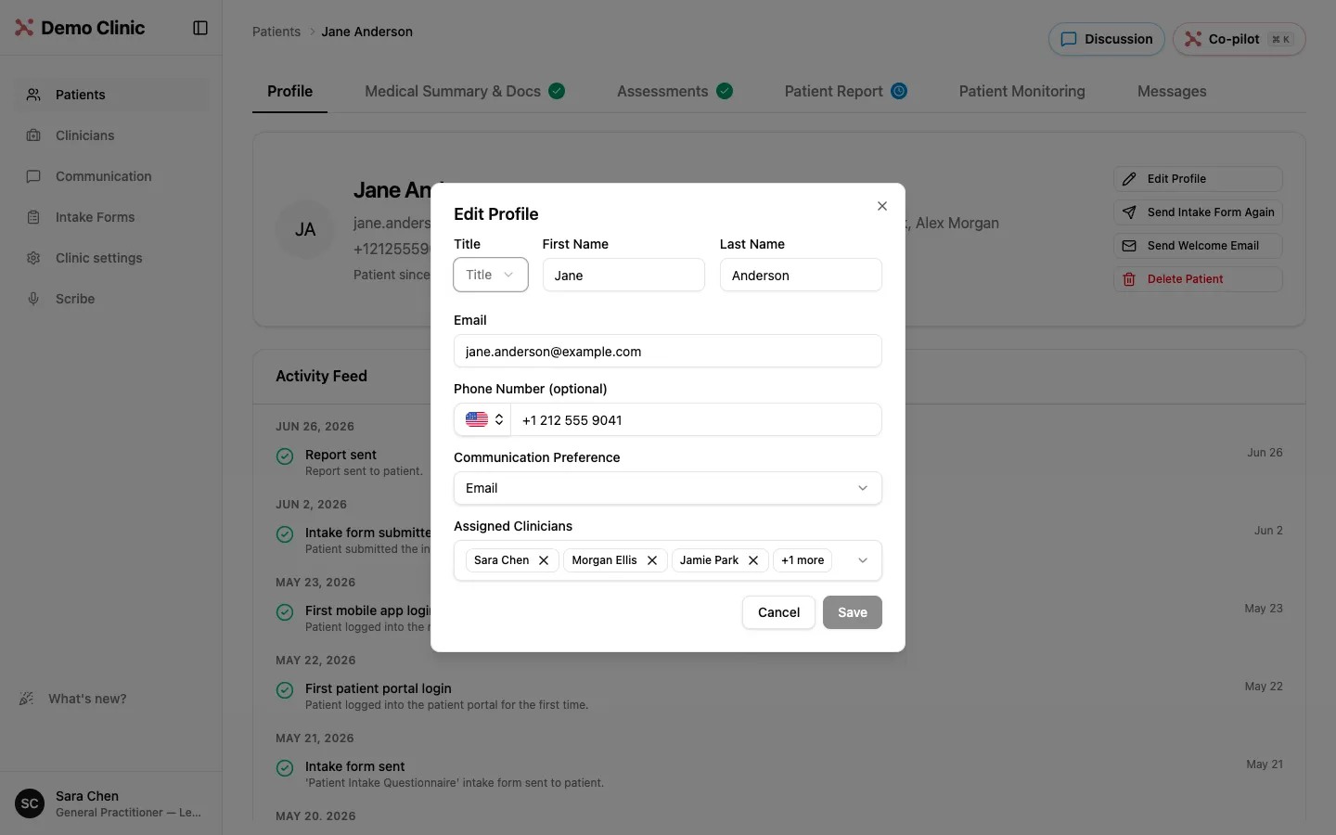Click the Report sent checkmark icon

pyautogui.click(x=285, y=456)
